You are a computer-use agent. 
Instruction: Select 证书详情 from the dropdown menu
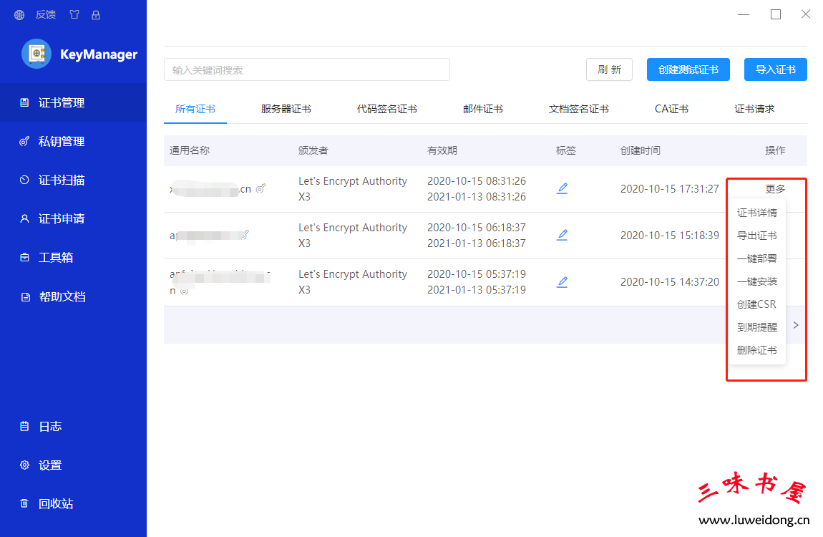coord(756,213)
